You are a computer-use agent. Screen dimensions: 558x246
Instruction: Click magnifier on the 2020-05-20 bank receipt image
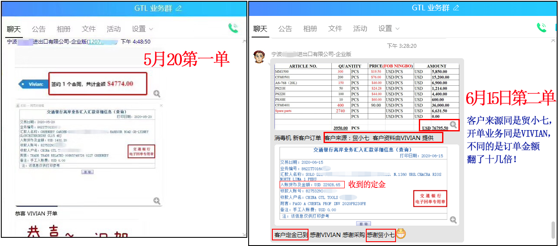coord(157,201)
